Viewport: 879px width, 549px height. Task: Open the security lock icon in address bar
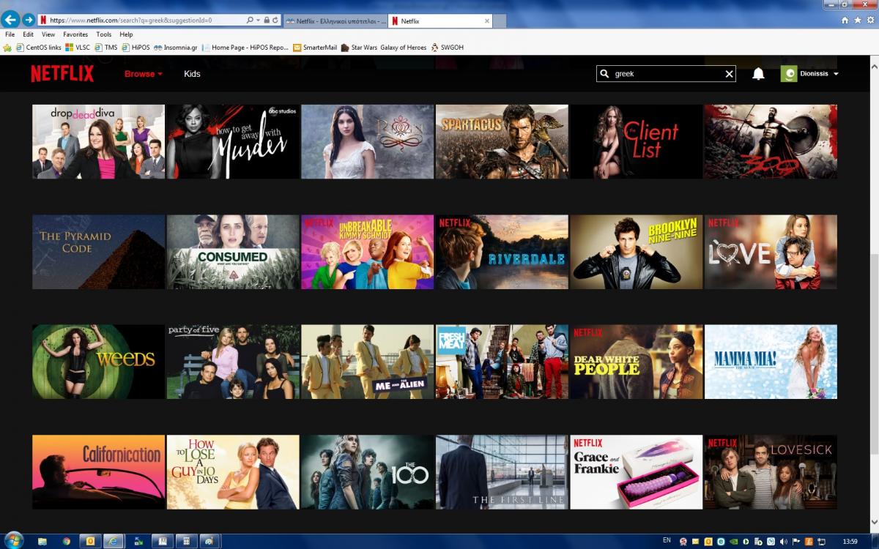[267, 20]
